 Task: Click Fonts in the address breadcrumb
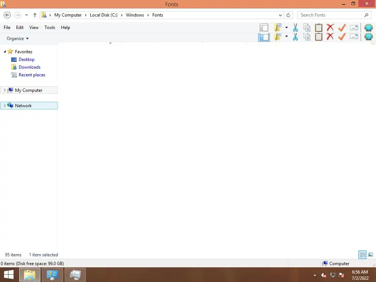158,15
